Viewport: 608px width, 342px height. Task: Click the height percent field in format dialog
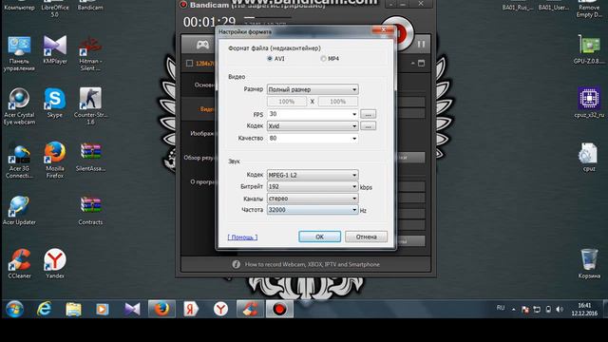pos(338,102)
